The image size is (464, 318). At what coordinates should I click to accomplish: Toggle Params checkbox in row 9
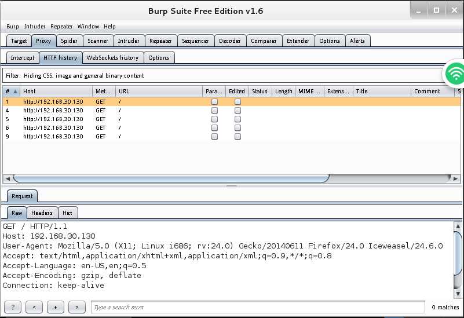(x=214, y=136)
